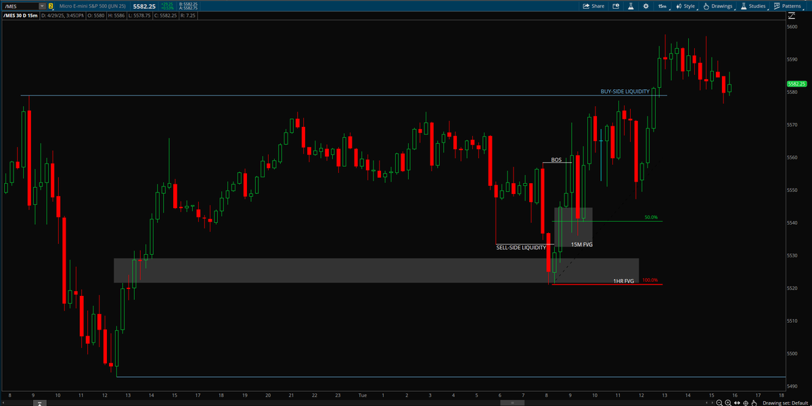Image resolution: width=812 pixels, height=406 pixels.
Task: Open the chart snapshot icon next to Share
Action: click(x=616, y=6)
